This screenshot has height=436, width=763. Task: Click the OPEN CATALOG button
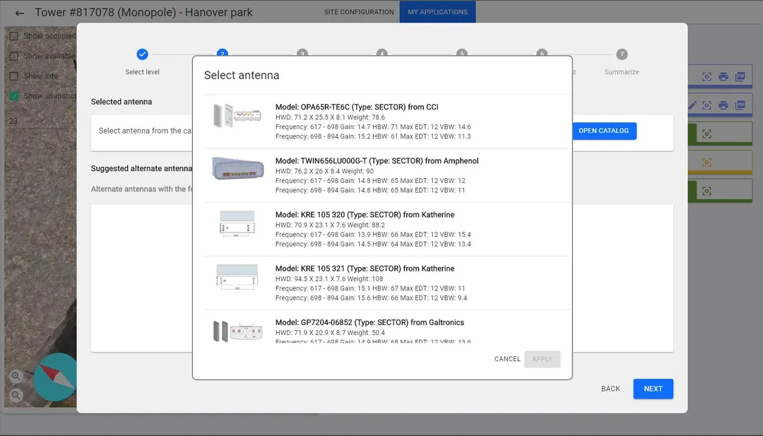point(603,131)
